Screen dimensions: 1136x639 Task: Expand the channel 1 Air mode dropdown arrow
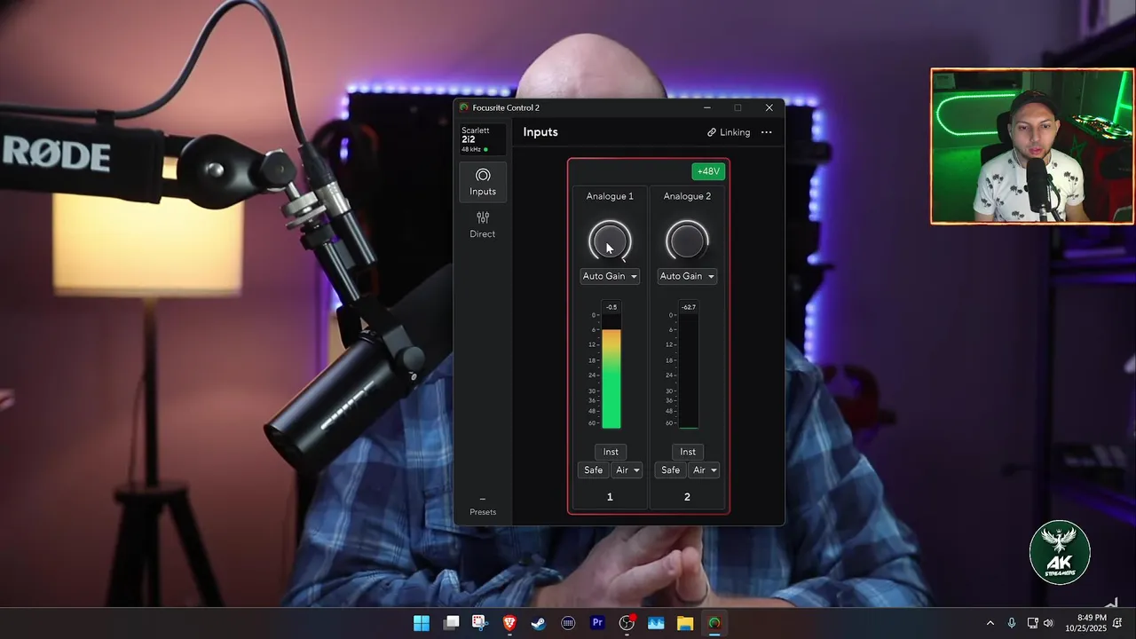(636, 470)
